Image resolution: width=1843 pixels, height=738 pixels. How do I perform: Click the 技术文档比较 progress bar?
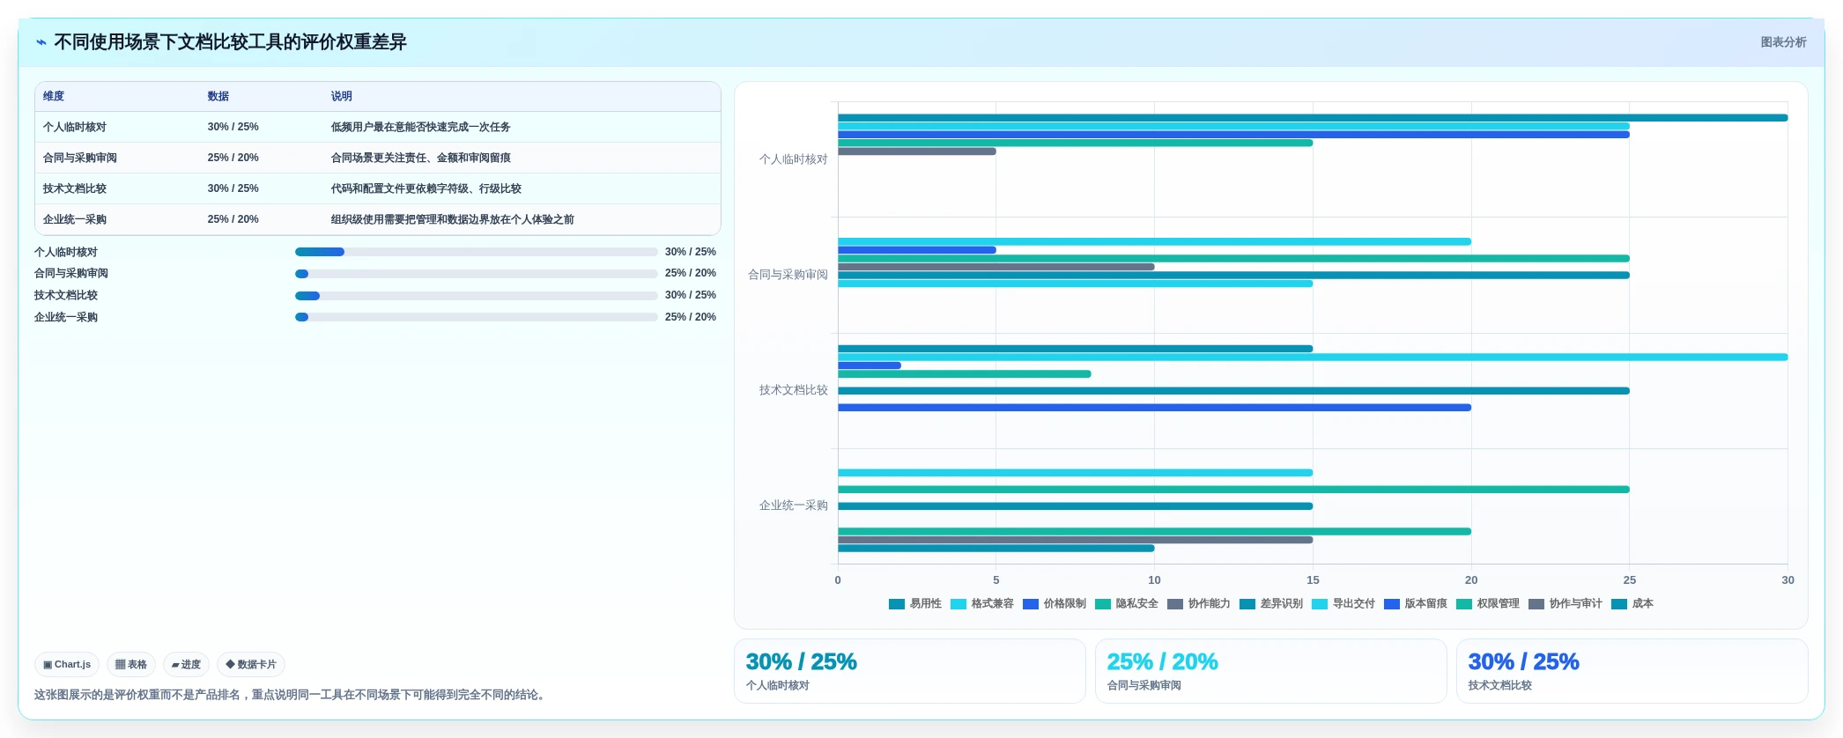[x=477, y=296]
